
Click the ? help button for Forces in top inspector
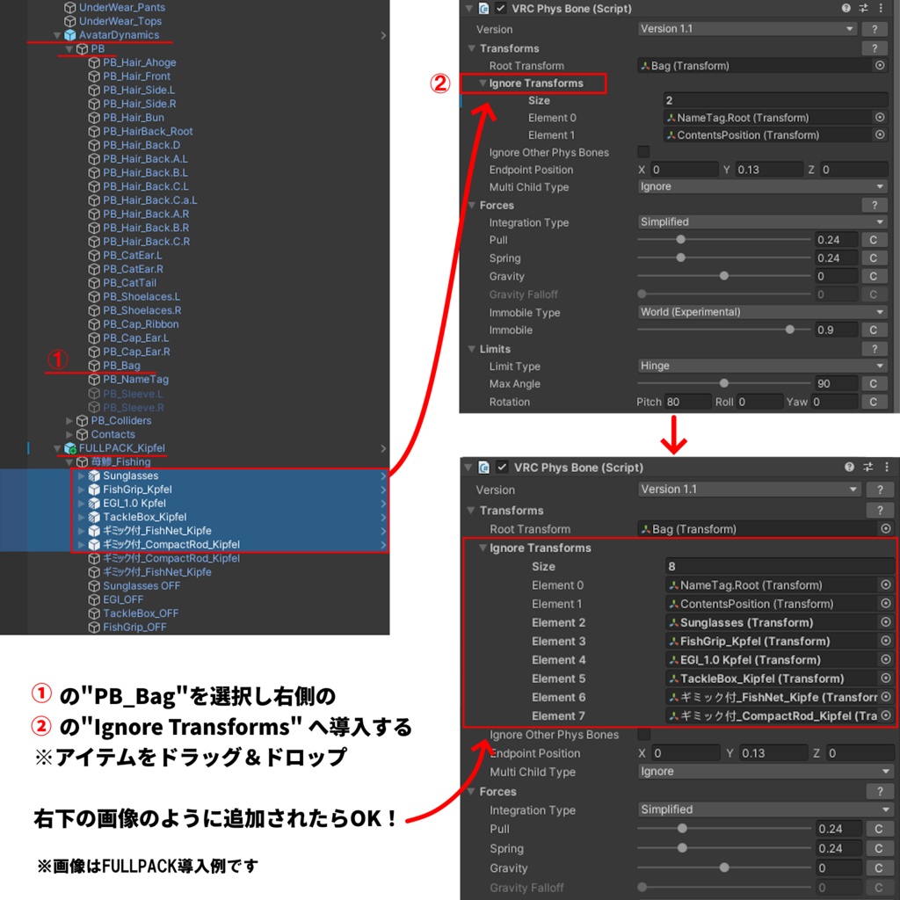[875, 205]
